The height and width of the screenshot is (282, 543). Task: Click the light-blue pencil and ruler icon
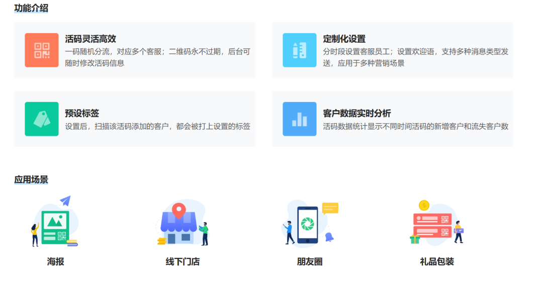(x=300, y=50)
